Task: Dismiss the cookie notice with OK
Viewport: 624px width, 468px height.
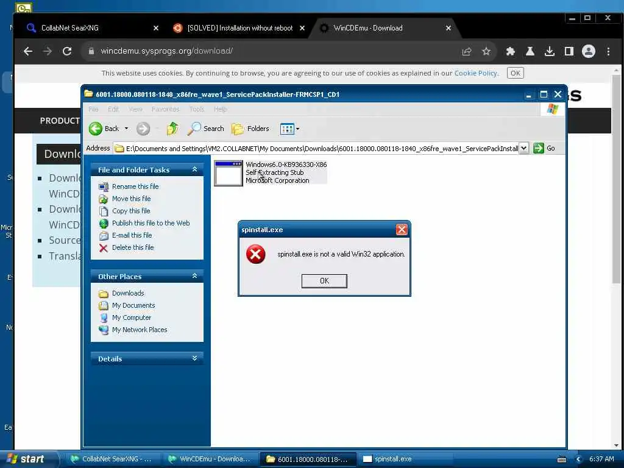Action: pyautogui.click(x=515, y=73)
